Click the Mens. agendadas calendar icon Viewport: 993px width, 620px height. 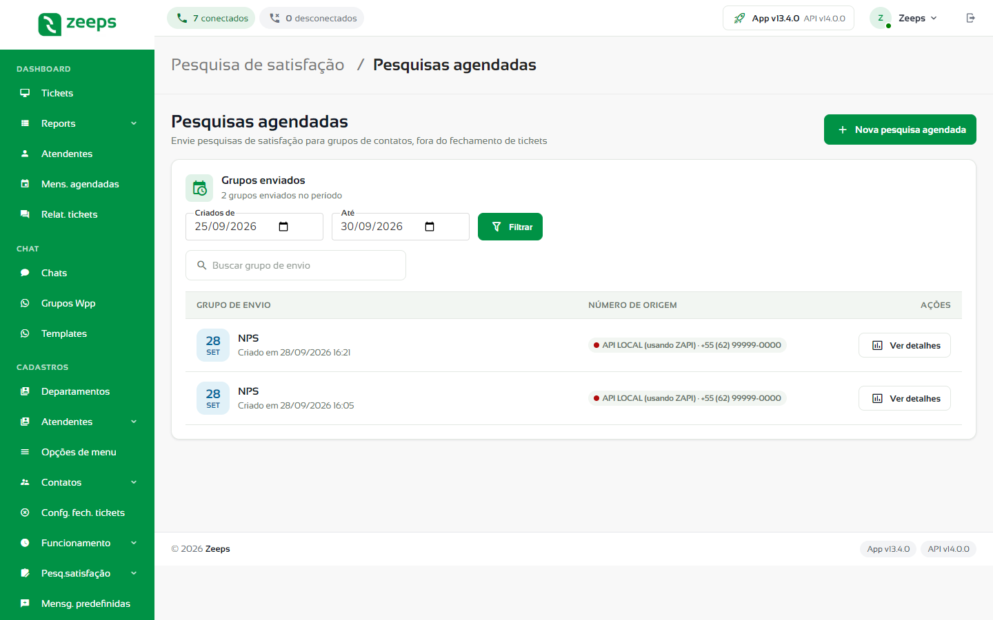click(x=25, y=184)
